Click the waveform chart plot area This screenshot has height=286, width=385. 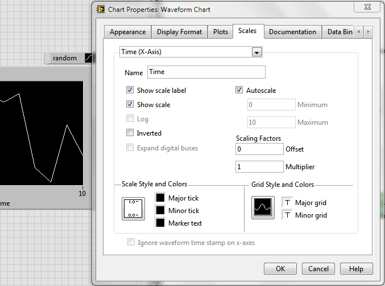point(42,133)
